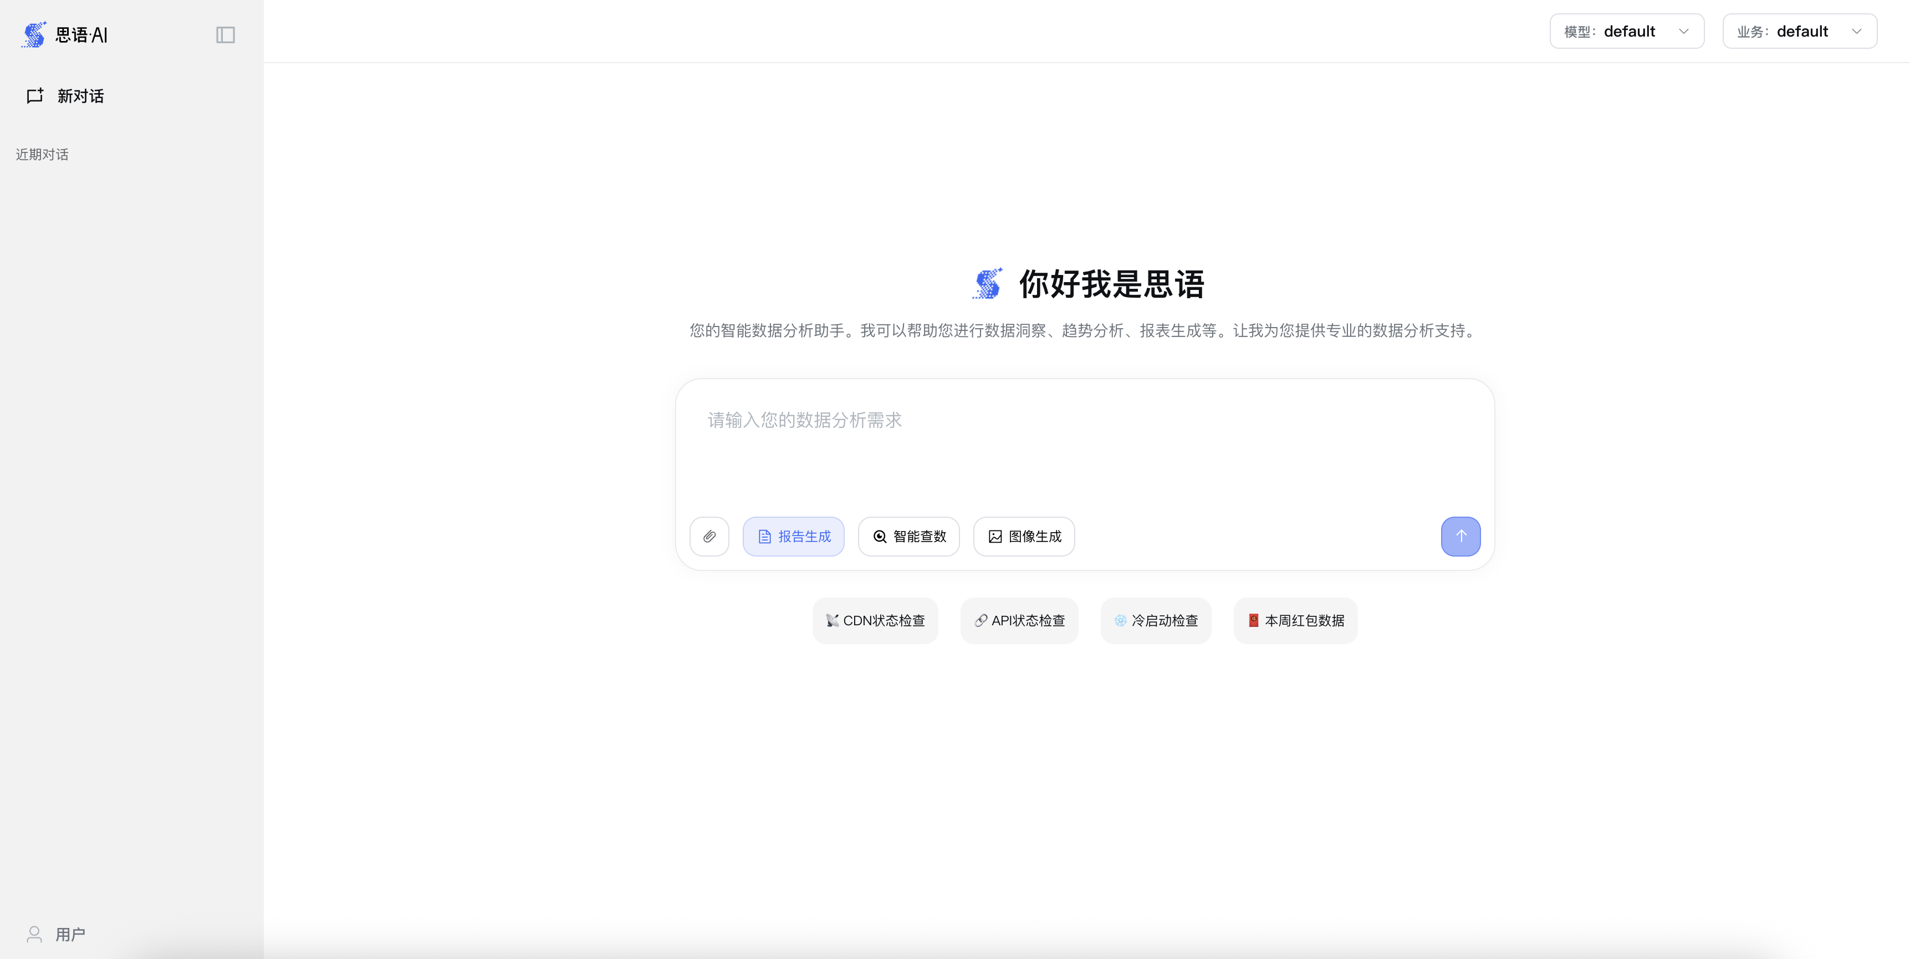Select the CDN状态检查 suggestion
The height and width of the screenshot is (959, 1910).
coord(875,621)
